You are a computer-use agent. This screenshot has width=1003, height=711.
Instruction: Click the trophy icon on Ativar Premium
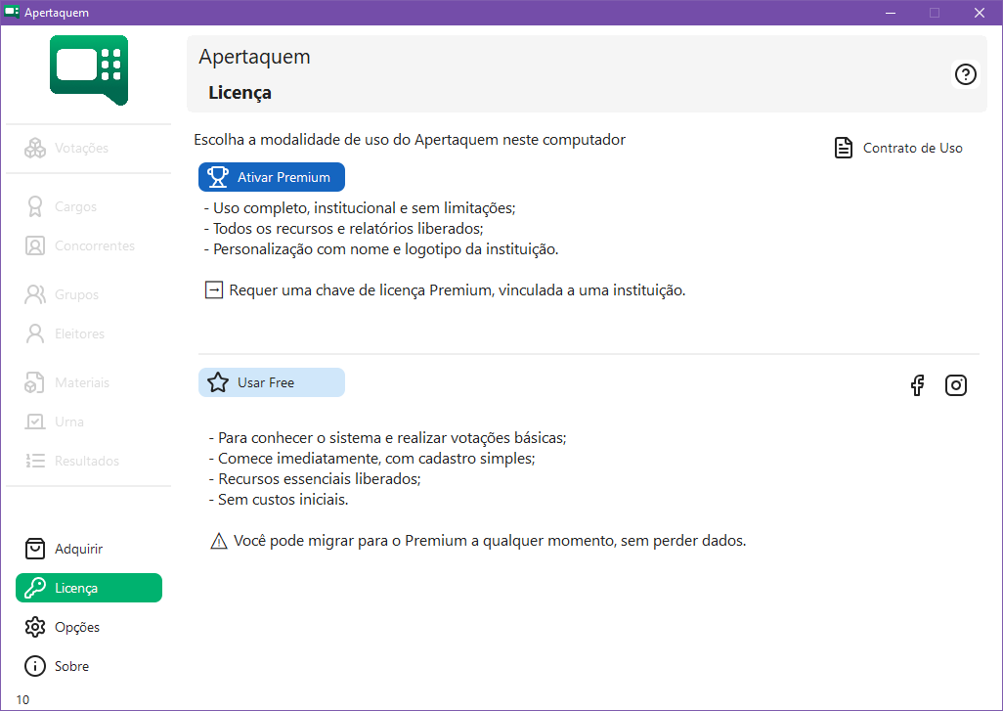coord(217,177)
